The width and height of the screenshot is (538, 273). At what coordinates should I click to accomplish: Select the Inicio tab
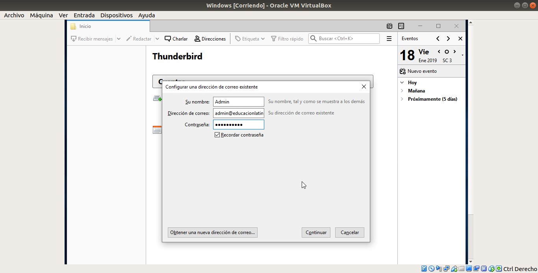click(108, 26)
